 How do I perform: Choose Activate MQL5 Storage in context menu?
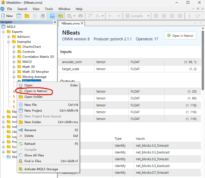coord(48,169)
